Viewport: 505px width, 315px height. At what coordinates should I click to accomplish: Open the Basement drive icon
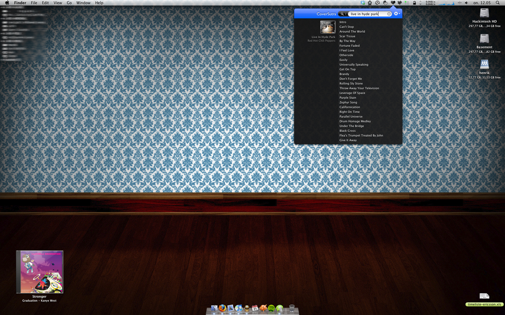pyautogui.click(x=484, y=39)
